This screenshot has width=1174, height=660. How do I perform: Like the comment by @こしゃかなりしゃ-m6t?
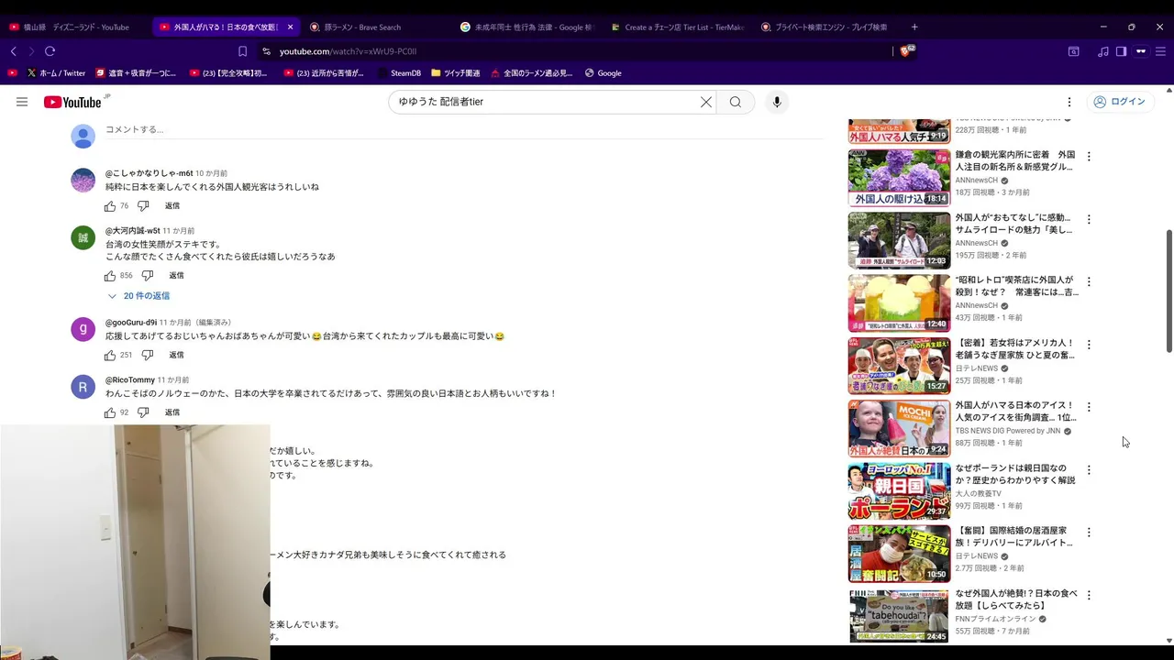point(110,206)
